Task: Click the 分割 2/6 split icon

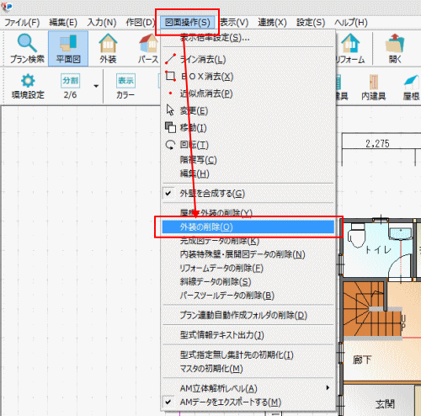Action: click(x=70, y=87)
